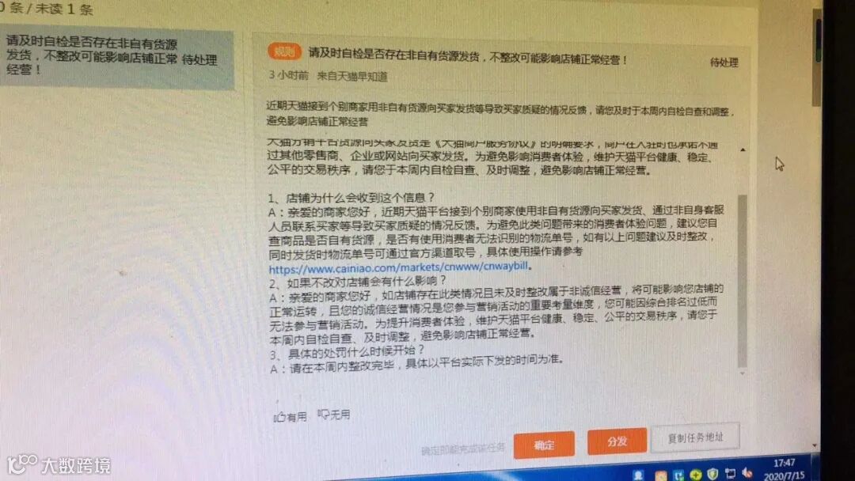Click the 确定 confirm button
Viewport: 855px width, 481px height.
pyautogui.click(x=544, y=445)
